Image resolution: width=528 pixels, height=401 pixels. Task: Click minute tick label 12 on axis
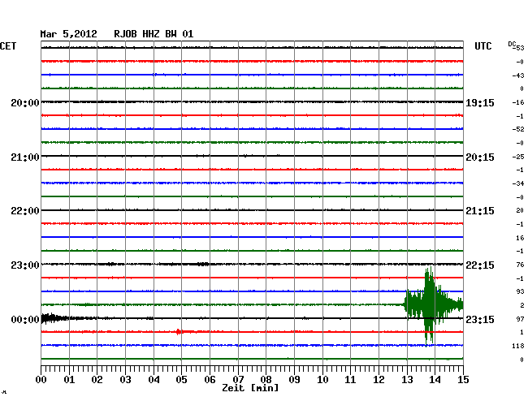click(x=379, y=380)
